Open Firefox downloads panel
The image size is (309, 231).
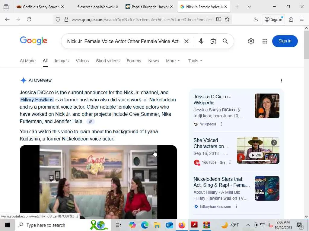click(256, 19)
